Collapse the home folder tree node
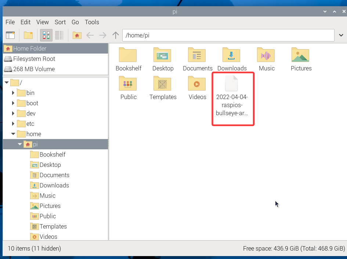 click(13, 134)
